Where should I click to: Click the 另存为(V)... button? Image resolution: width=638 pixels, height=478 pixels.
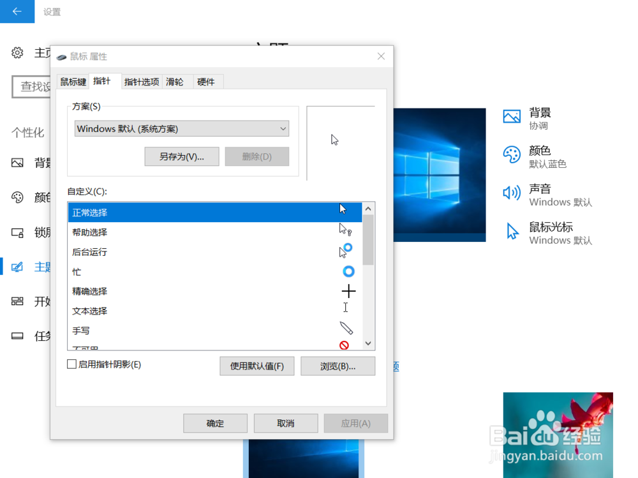(x=181, y=157)
